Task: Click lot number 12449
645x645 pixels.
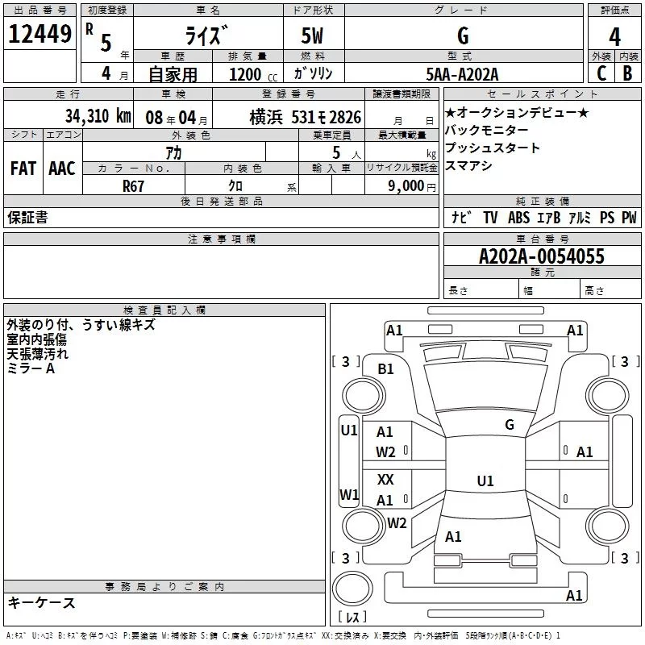Action: (40, 34)
